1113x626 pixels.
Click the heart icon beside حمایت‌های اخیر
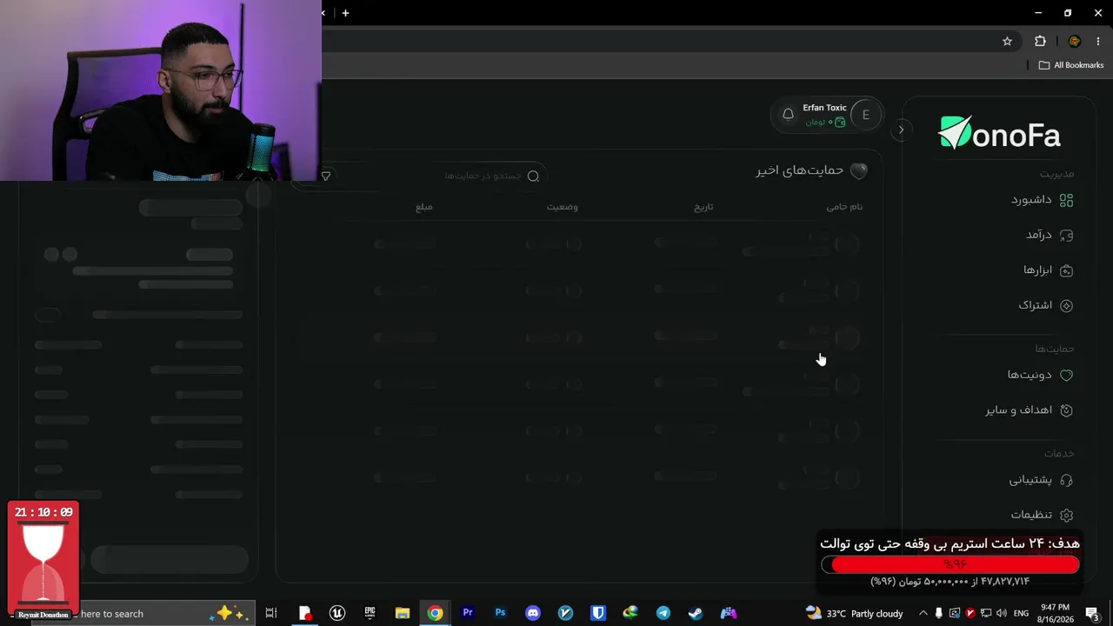click(859, 171)
